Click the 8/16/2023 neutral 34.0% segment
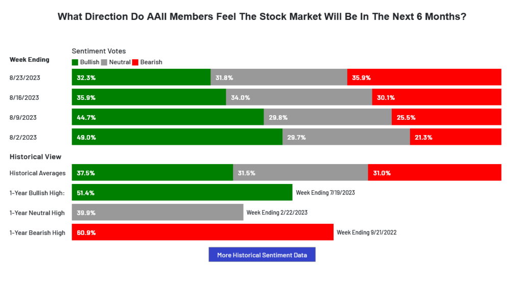Image resolution: width=523 pixels, height=288 pixels. (x=299, y=97)
